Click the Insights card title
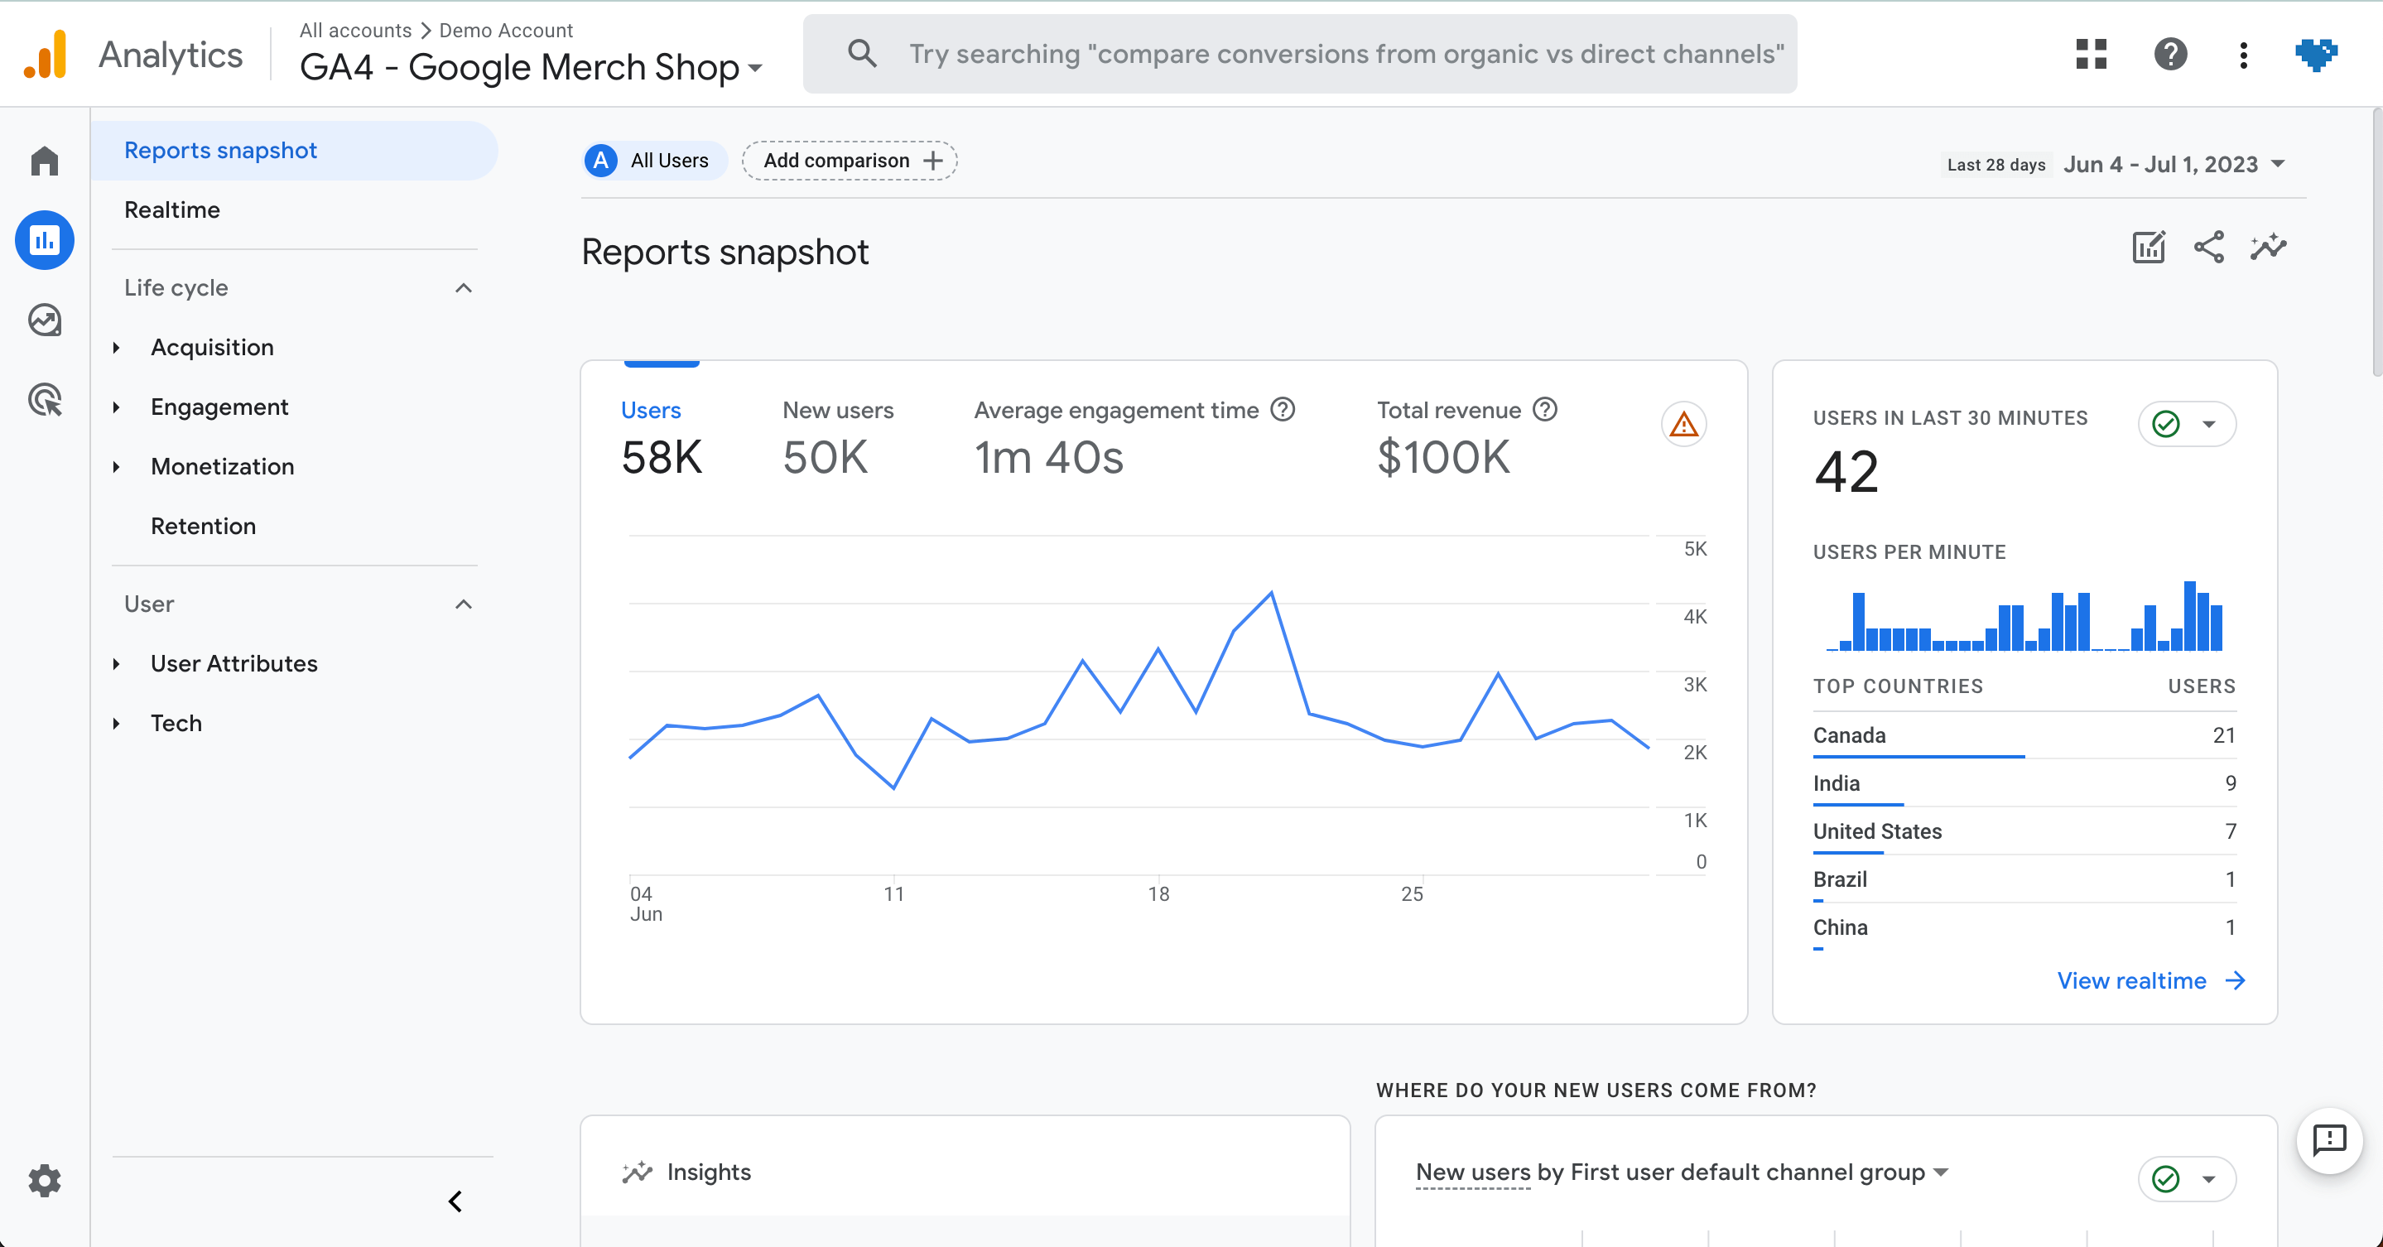Screen dimensions: 2383x1247 (x=709, y=1172)
